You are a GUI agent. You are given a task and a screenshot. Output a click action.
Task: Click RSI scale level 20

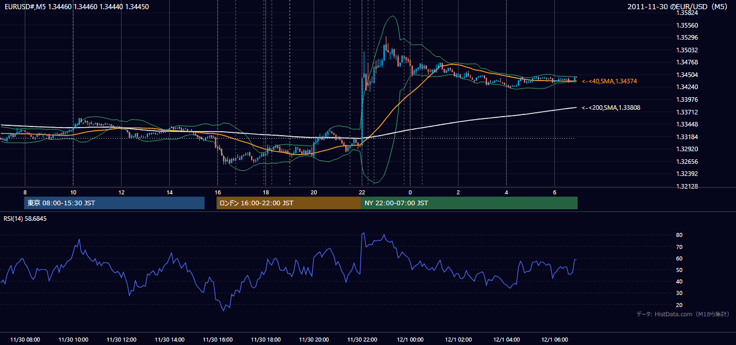click(x=680, y=305)
